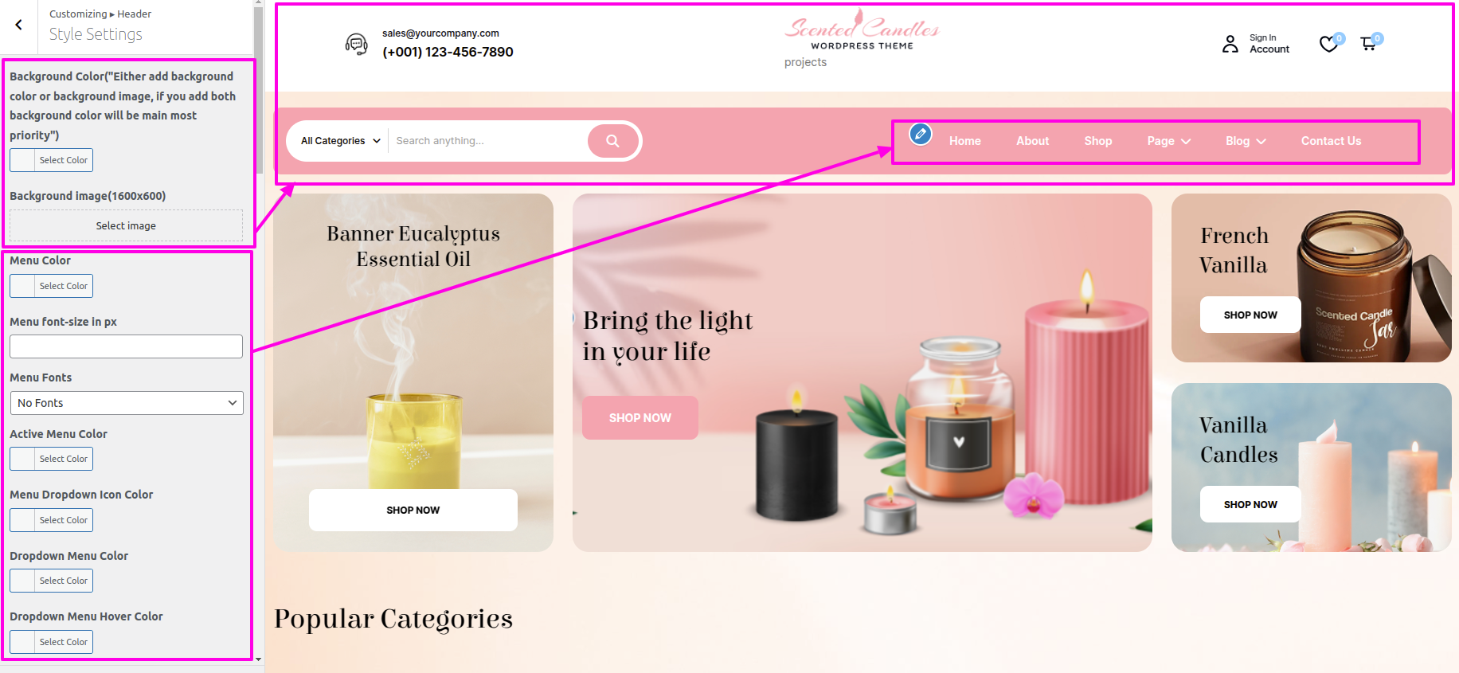
Task: Click SHOP NOW on French Vanilla card
Action: (1250, 315)
